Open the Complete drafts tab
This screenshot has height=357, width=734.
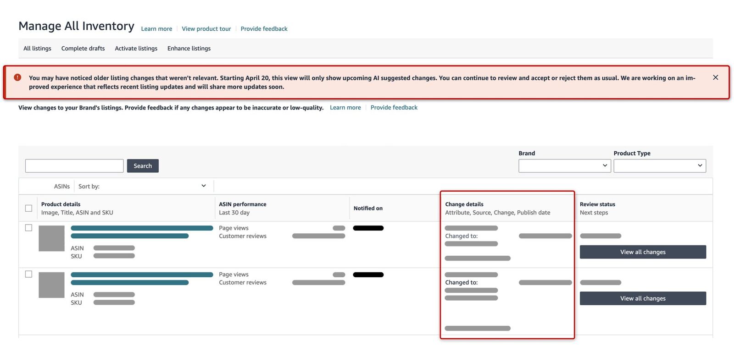point(83,48)
